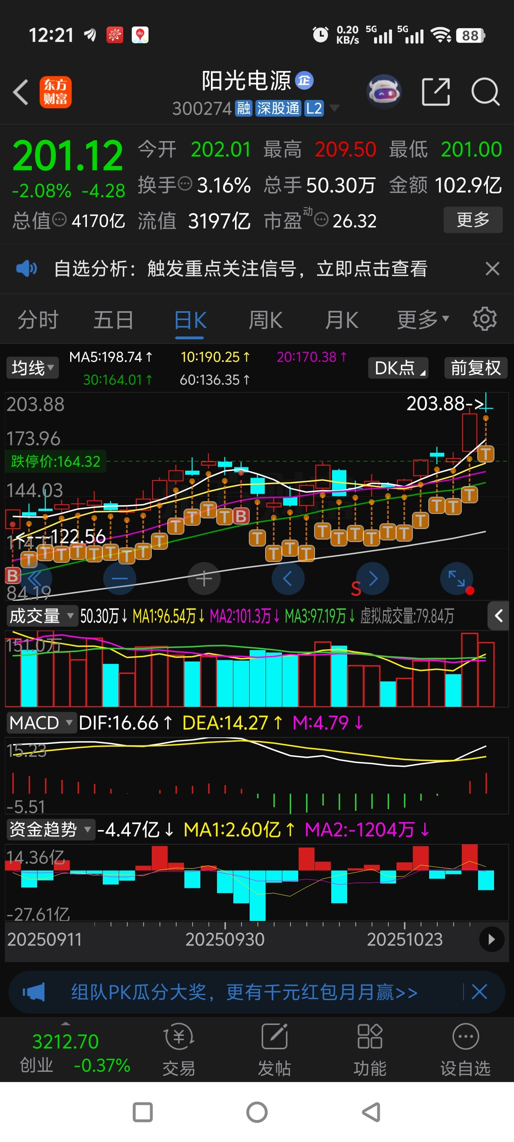The height and width of the screenshot is (1142, 514).
Task: Tap 虚拟成交量:79.84万 value
Action: (407, 616)
